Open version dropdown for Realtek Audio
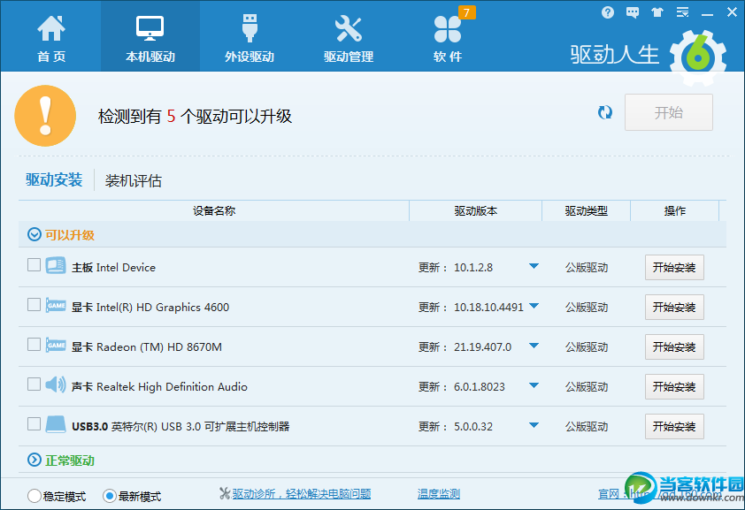The image size is (745, 510). click(534, 386)
